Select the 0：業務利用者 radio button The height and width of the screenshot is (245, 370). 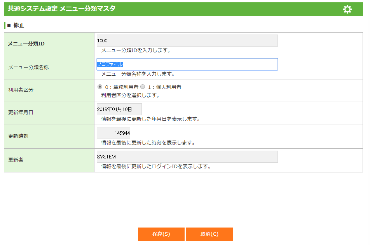[100, 87]
